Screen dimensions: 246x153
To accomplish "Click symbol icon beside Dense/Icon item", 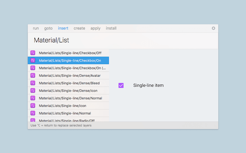I will pyautogui.click(x=33, y=90).
